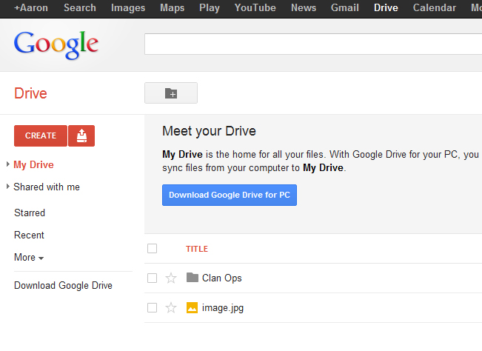Open the image.jpg file name
This screenshot has width=482, height=351.
click(223, 308)
